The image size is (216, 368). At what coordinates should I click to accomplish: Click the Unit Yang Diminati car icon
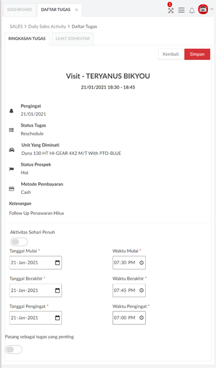pyautogui.click(x=12, y=150)
